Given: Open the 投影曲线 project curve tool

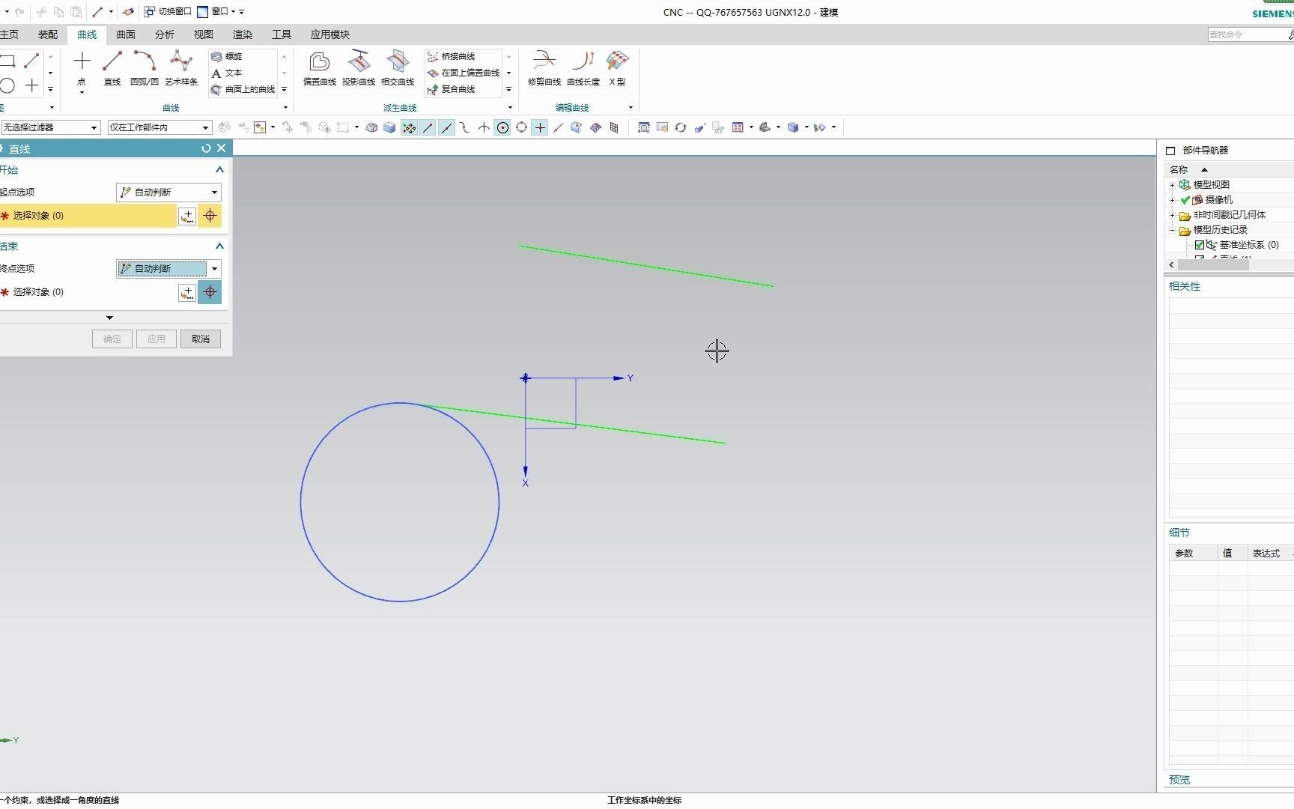Looking at the screenshot, I should point(358,68).
